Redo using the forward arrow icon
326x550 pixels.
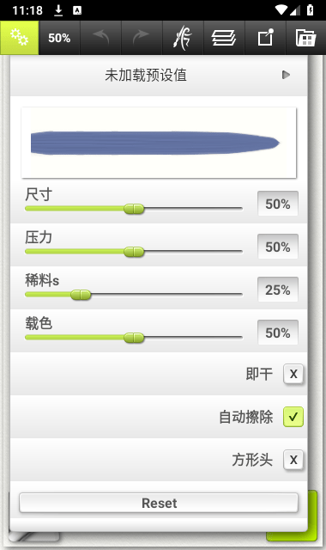click(142, 38)
